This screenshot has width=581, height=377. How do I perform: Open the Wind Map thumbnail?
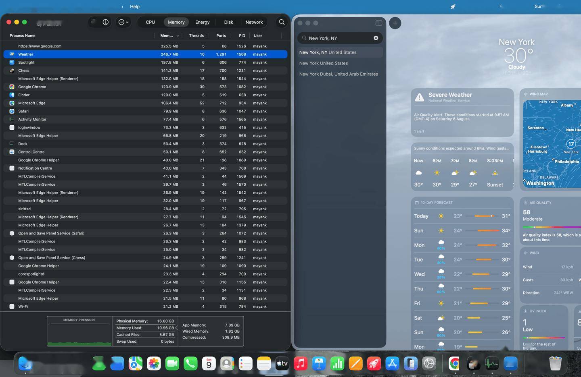552,143
